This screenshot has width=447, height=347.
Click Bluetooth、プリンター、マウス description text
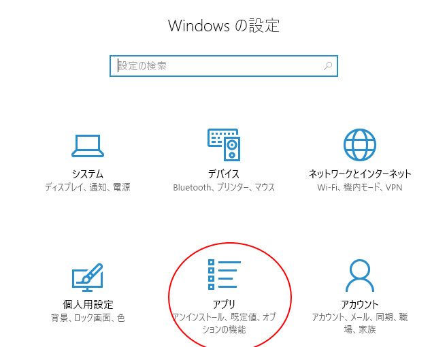coord(224,187)
